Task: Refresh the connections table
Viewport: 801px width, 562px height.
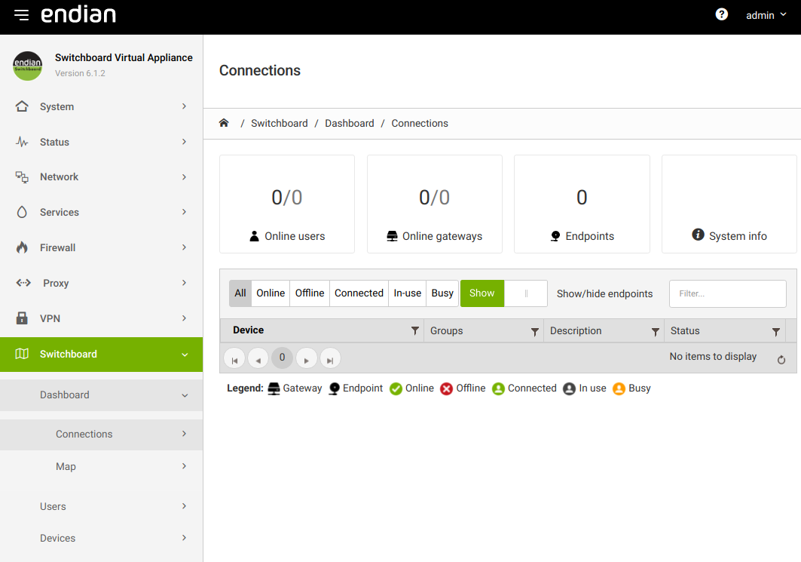Action: pos(781,360)
